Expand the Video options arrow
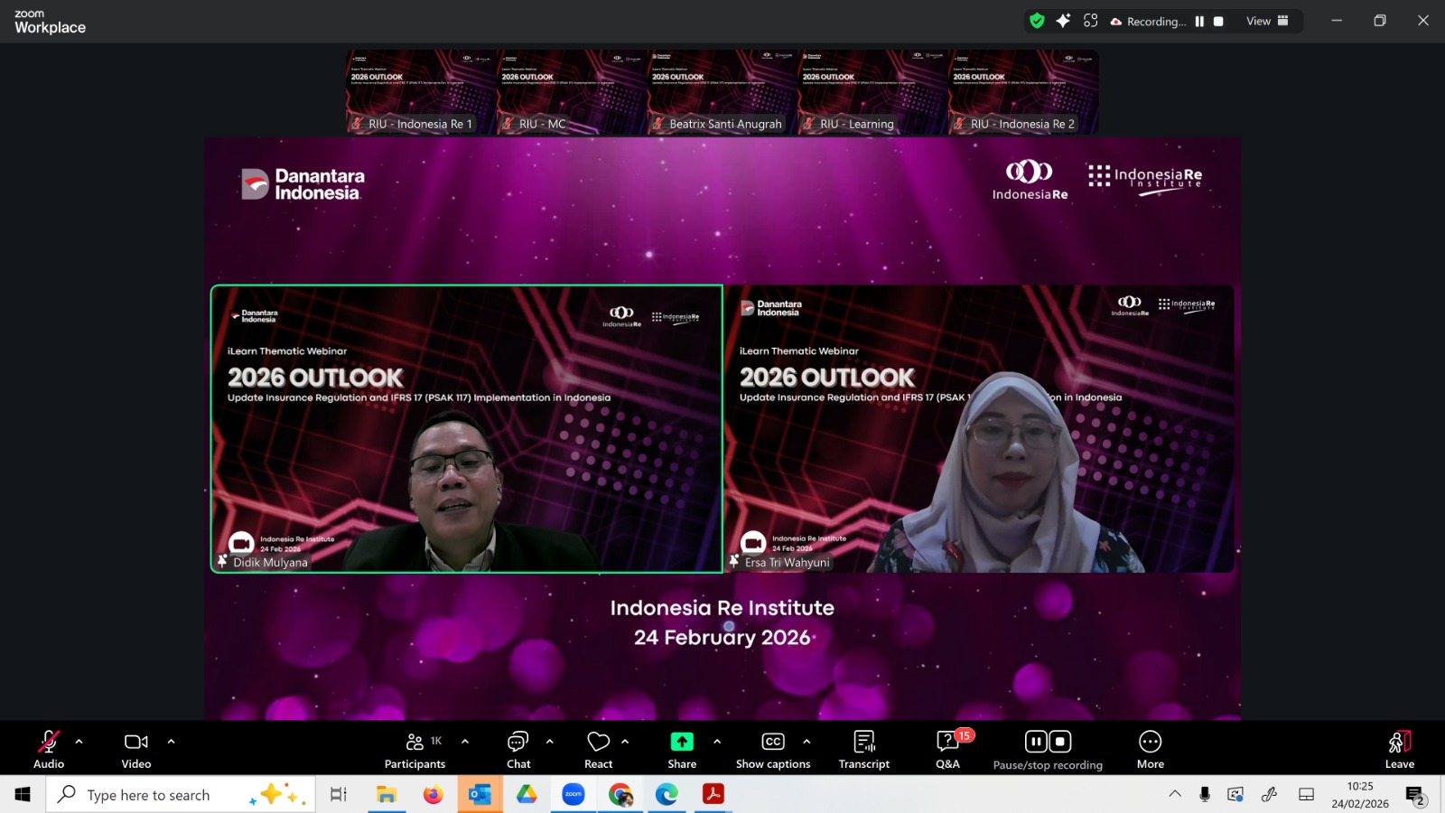The image size is (1445, 813). point(172,742)
